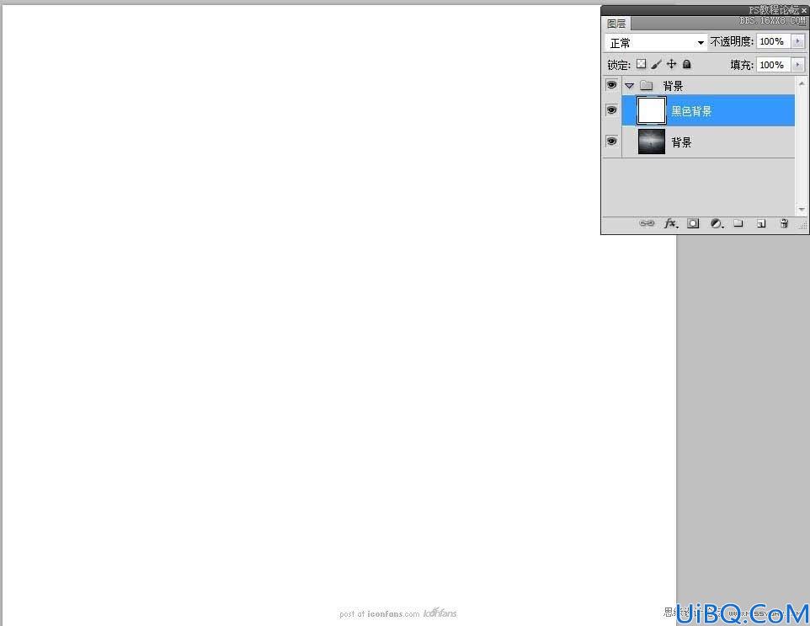Select the 背景 group folder row
Image resolution: width=810 pixels, height=626 pixels.
(x=708, y=85)
